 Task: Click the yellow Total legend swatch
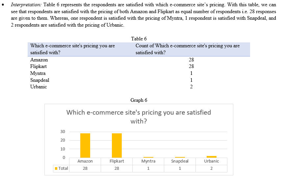(56, 168)
